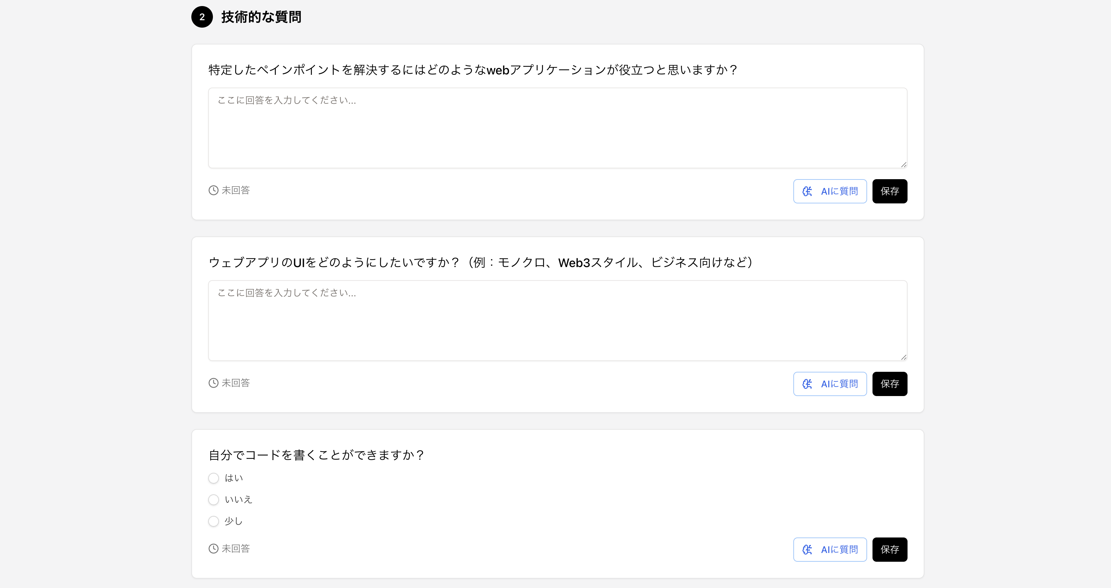Click clock icon under UI style question

[214, 383]
